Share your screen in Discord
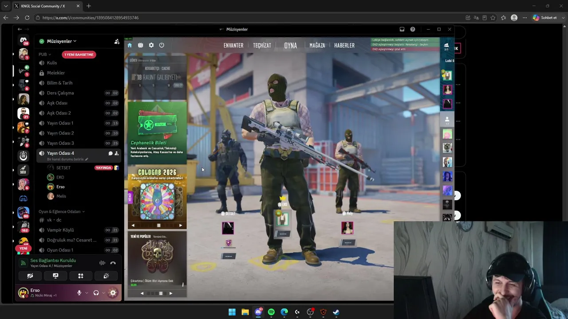 pos(55,276)
